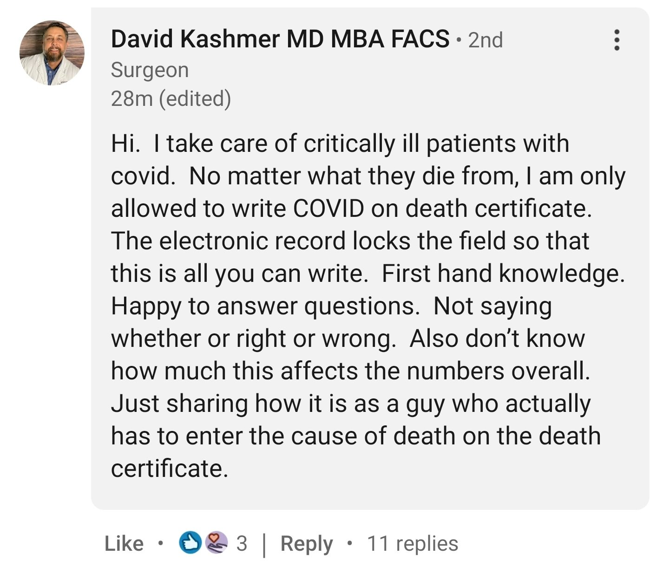View the list of 3 reactions
Screen dimensions: 669x567
click(242, 543)
